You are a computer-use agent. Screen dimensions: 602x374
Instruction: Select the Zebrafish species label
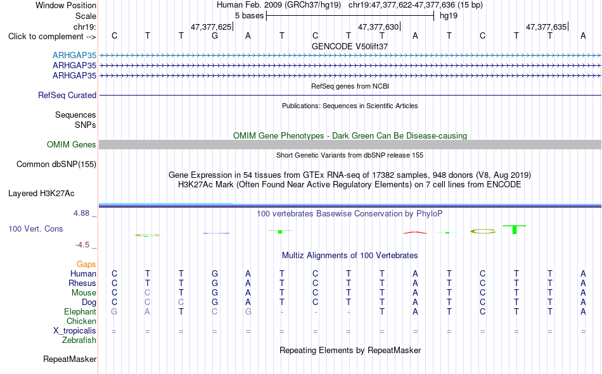[79, 340]
